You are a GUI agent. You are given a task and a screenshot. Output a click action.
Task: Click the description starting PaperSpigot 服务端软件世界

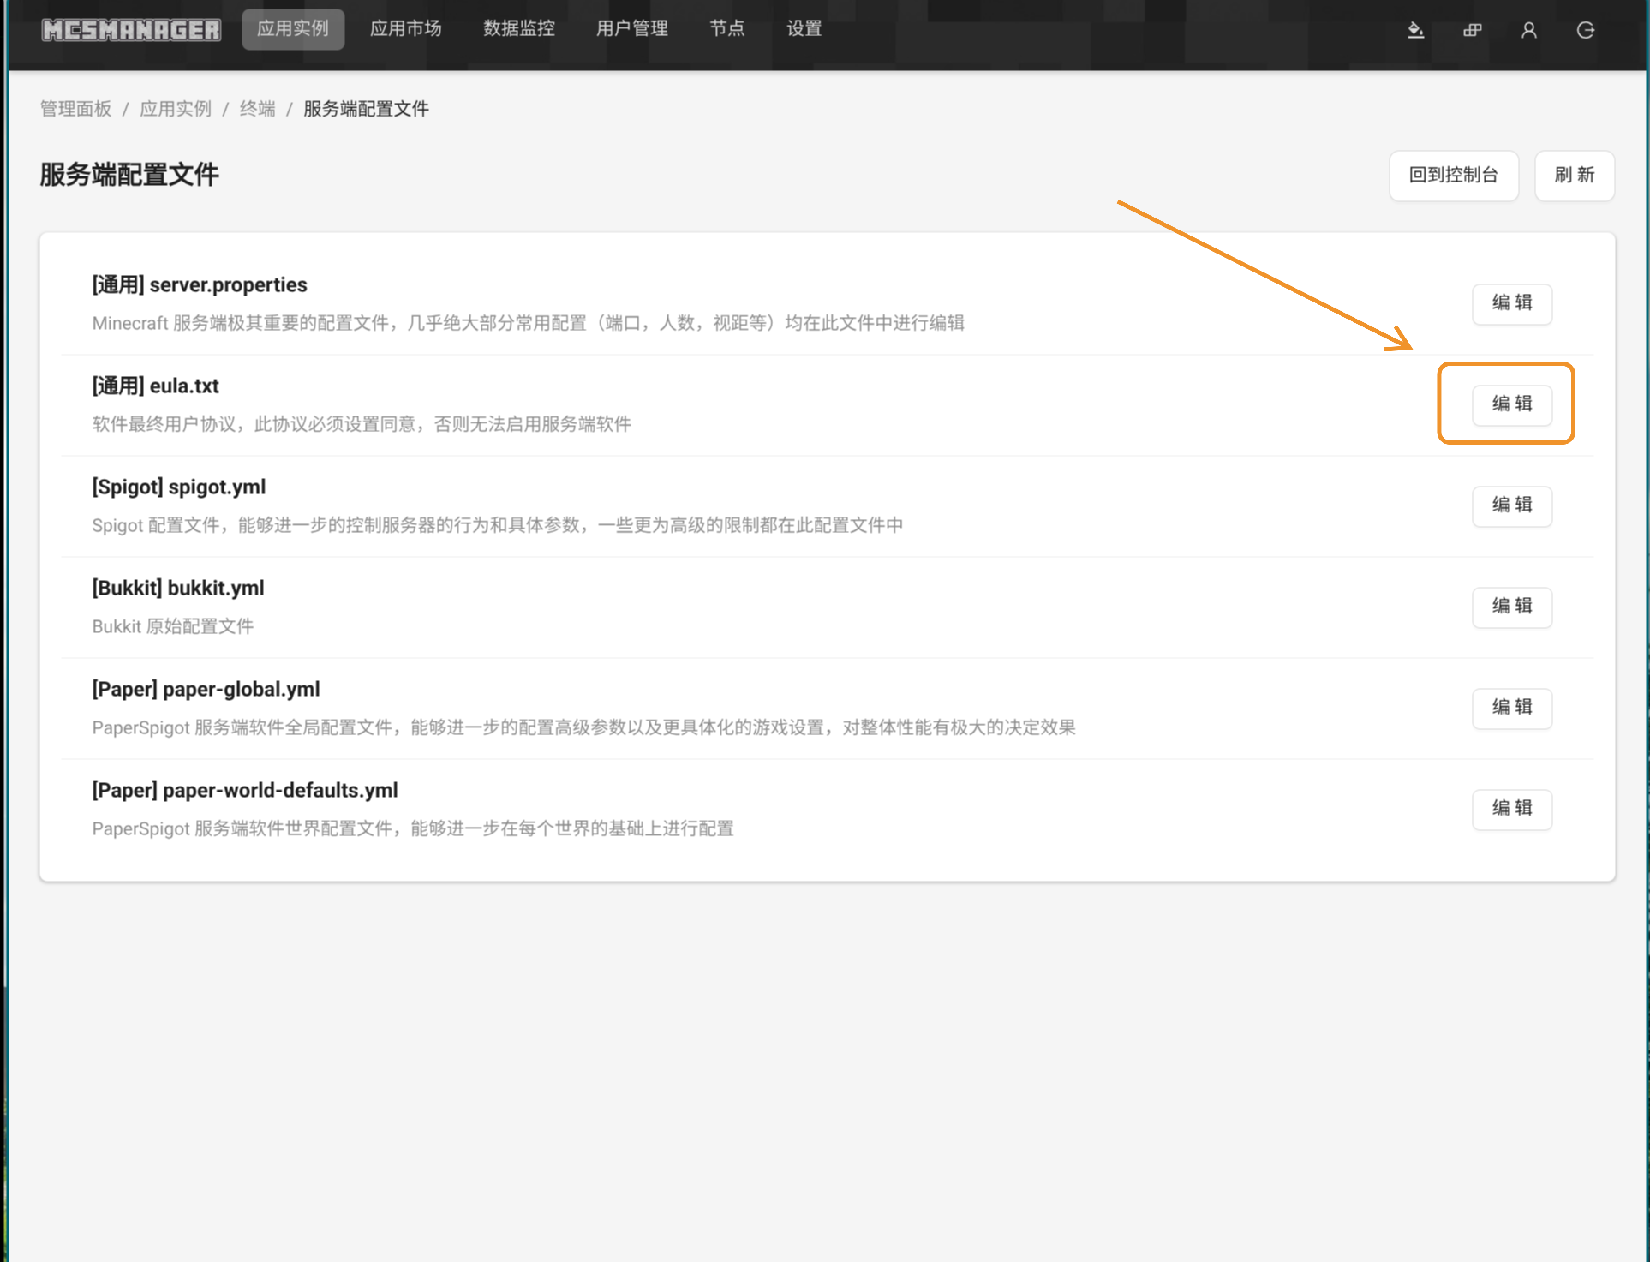[413, 828]
